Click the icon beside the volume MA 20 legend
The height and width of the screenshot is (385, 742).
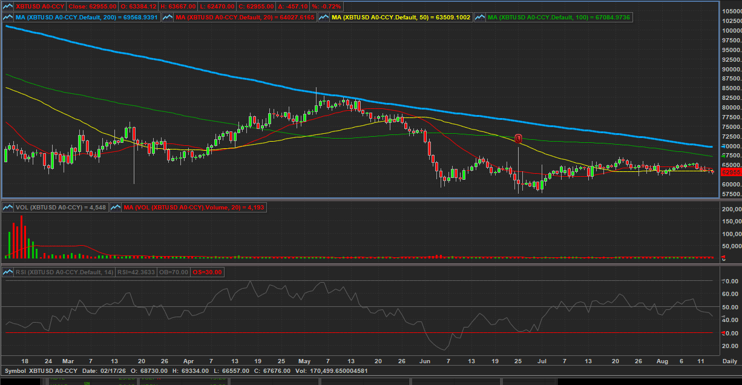tap(116, 208)
